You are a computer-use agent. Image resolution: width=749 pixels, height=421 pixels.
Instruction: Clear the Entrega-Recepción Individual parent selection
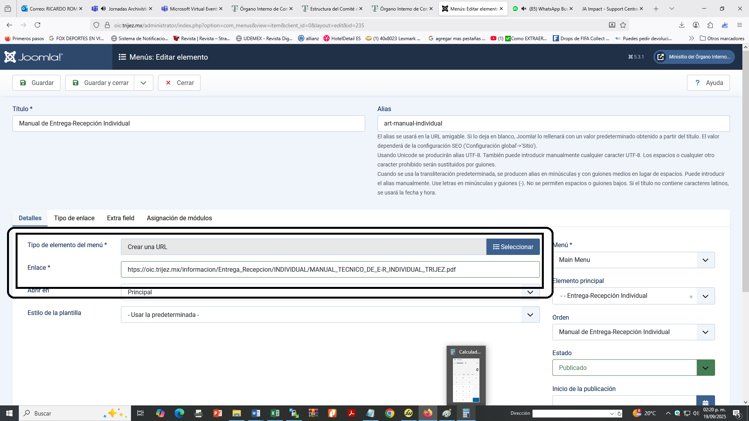[x=691, y=297]
